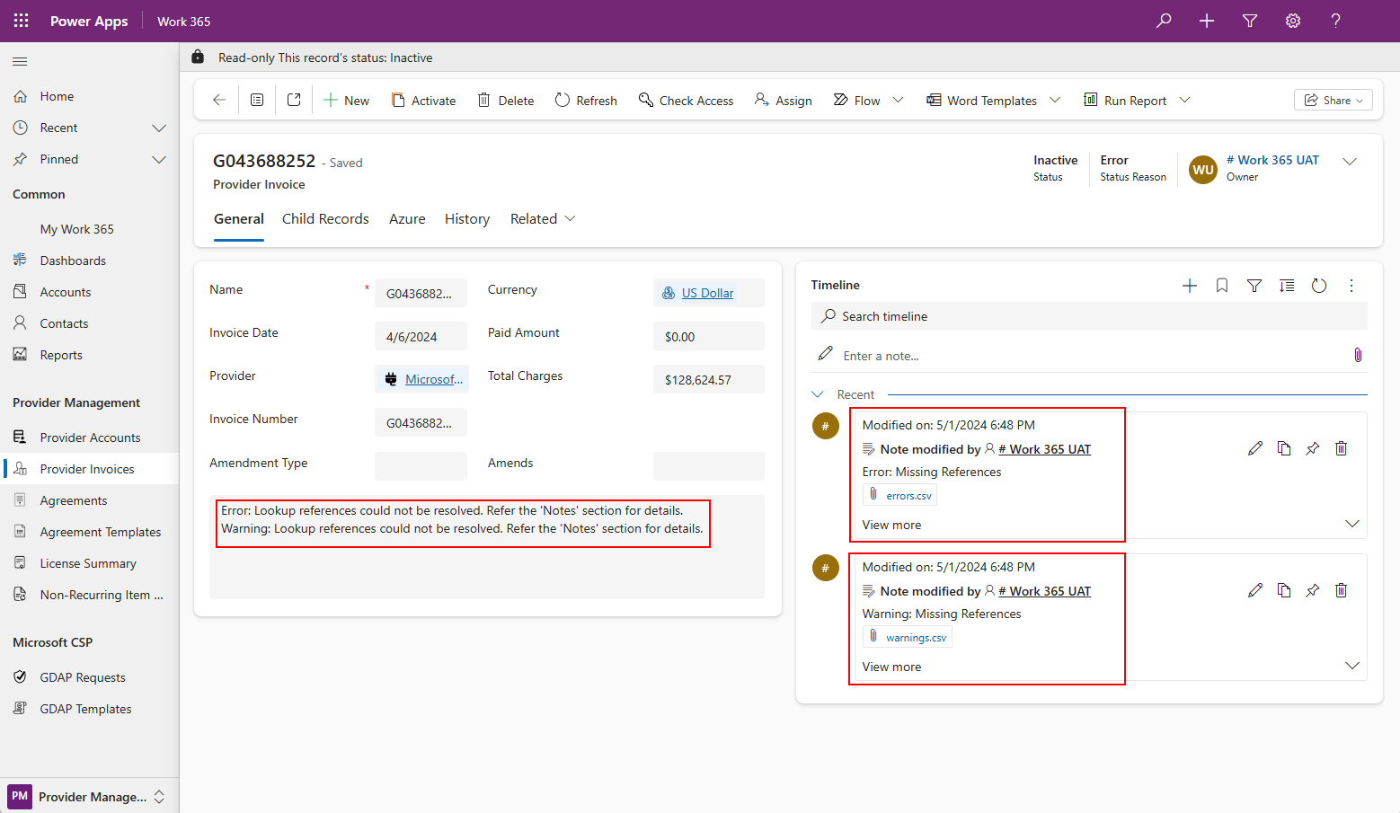
Task: Open the Related tab dropdown
Action: (x=543, y=218)
